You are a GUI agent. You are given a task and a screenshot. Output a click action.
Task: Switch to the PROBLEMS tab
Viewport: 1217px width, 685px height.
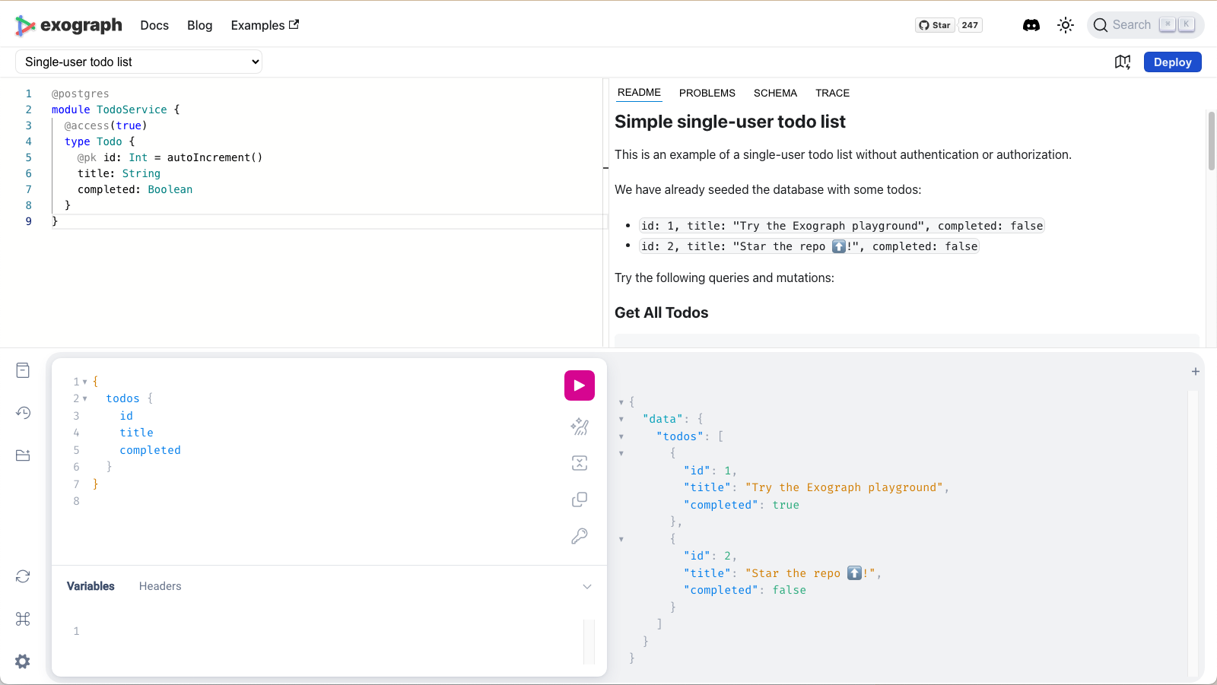707,93
